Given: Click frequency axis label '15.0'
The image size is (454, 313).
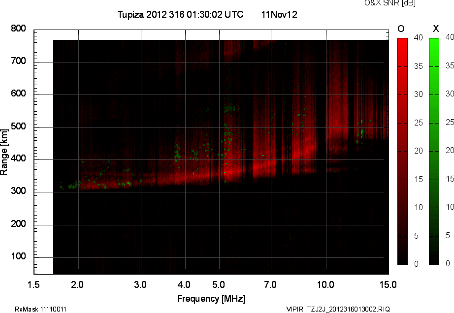Looking at the screenshot, I should (x=388, y=284).
